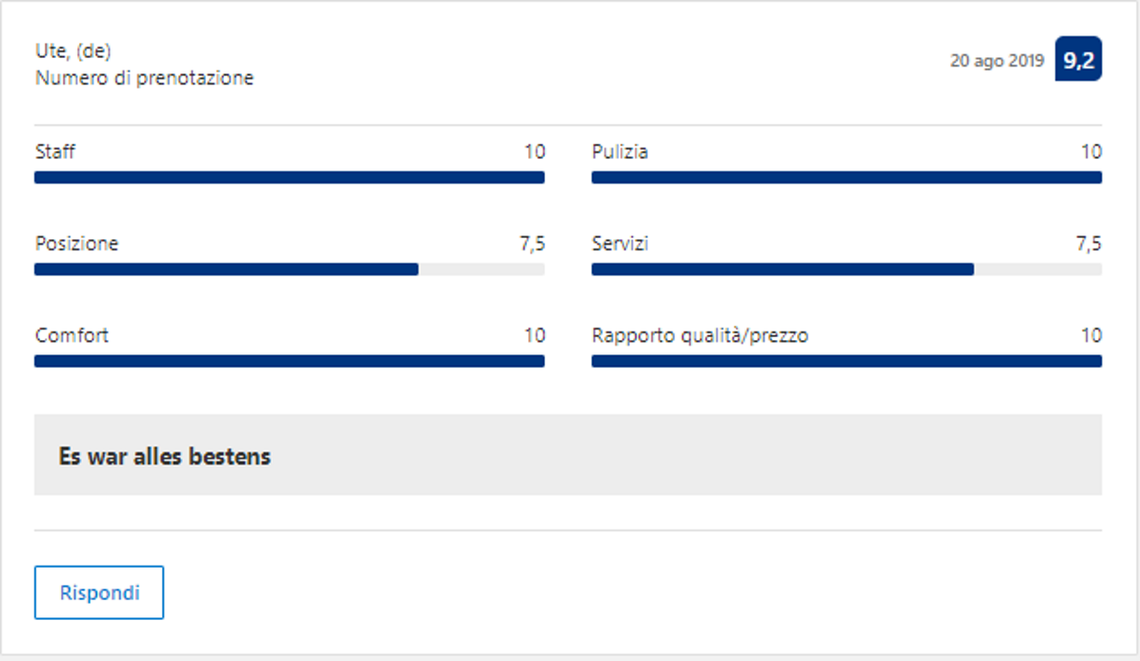Click the Numero di prenotazione text

point(144,78)
